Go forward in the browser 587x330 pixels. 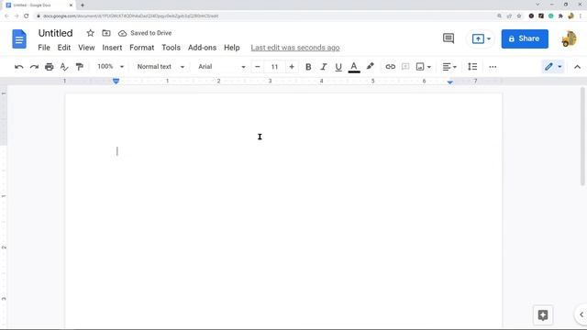click(17, 16)
